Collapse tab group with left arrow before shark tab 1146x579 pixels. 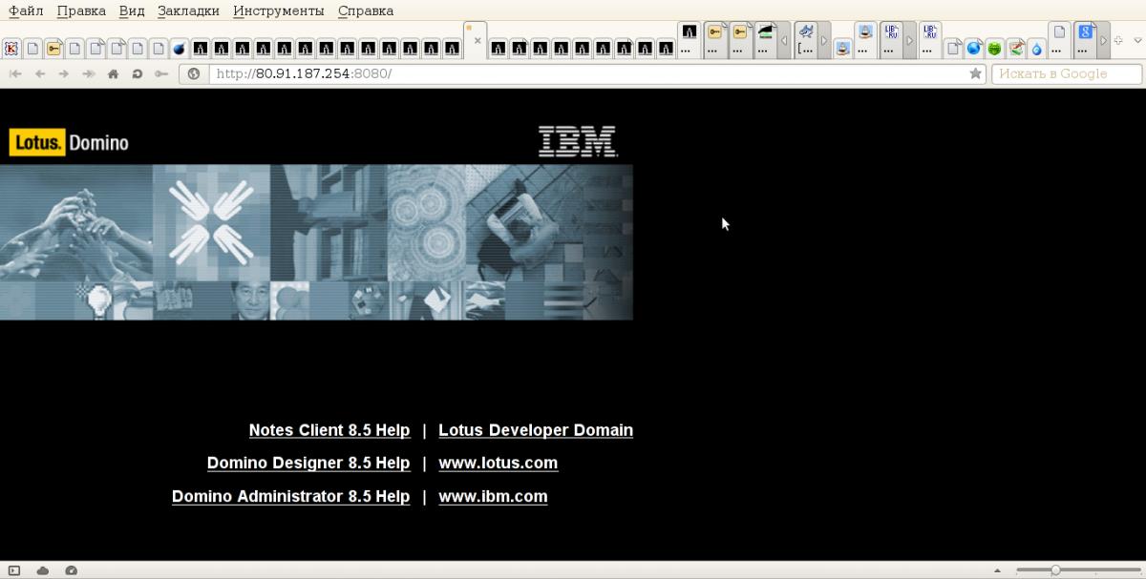[x=785, y=41]
